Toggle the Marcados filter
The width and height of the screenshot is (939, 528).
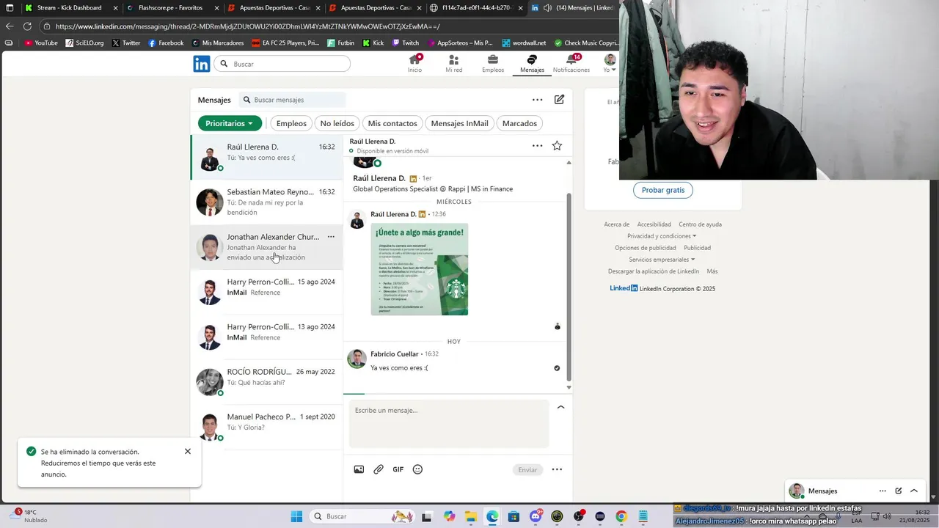pyautogui.click(x=519, y=123)
